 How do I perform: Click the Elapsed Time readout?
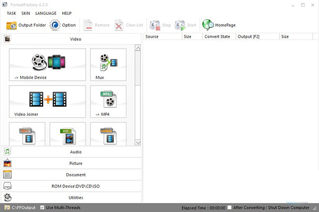pos(203,208)
